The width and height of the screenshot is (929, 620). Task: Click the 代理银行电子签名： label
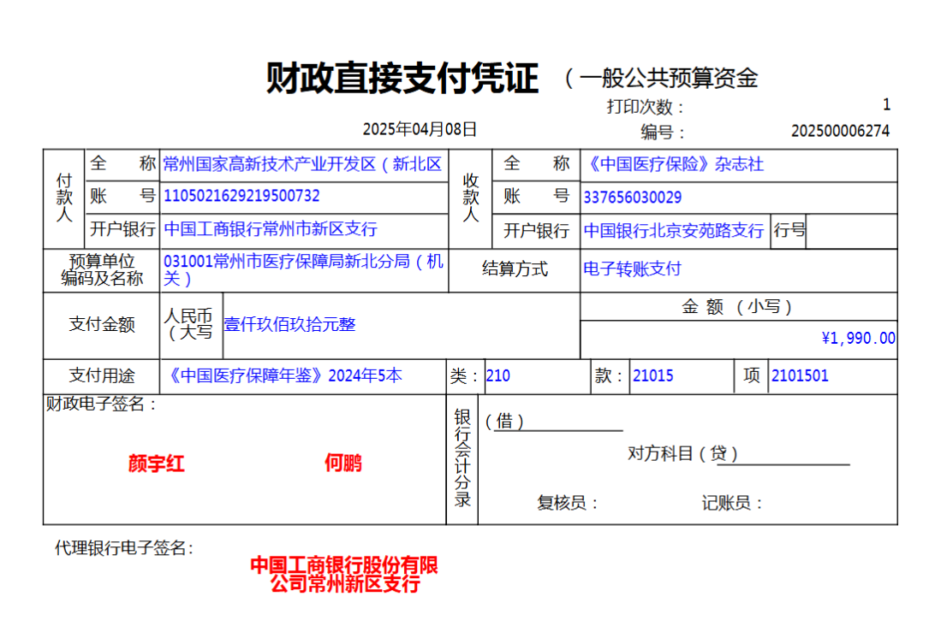[x=124, y=548]
